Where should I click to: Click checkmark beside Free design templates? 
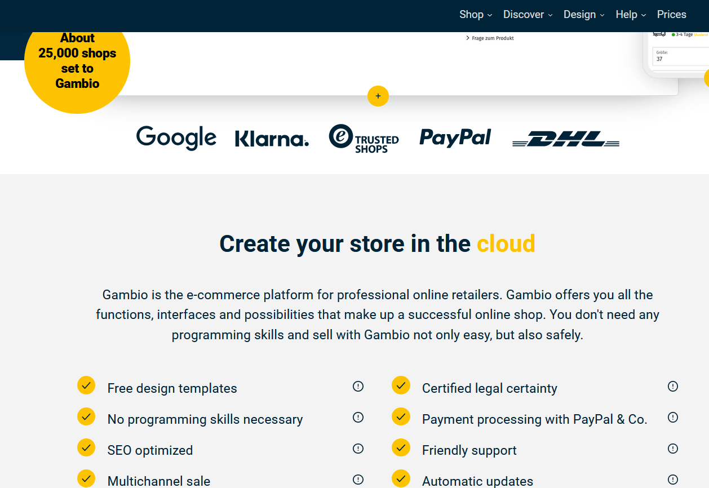click(x=86, y=386)
